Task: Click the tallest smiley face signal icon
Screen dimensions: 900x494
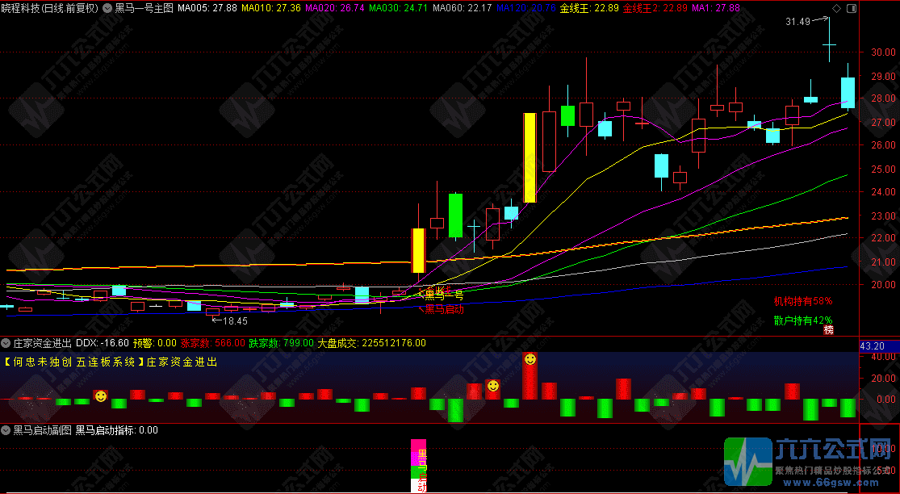Action: click(530, 359)
